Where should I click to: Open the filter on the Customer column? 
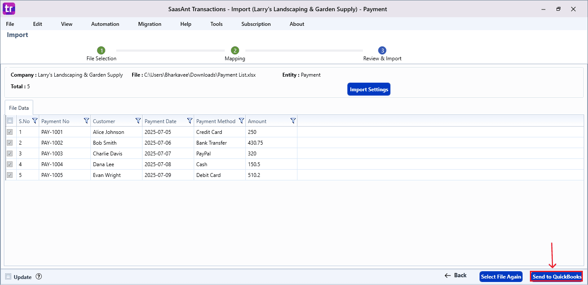coord(138,121)
